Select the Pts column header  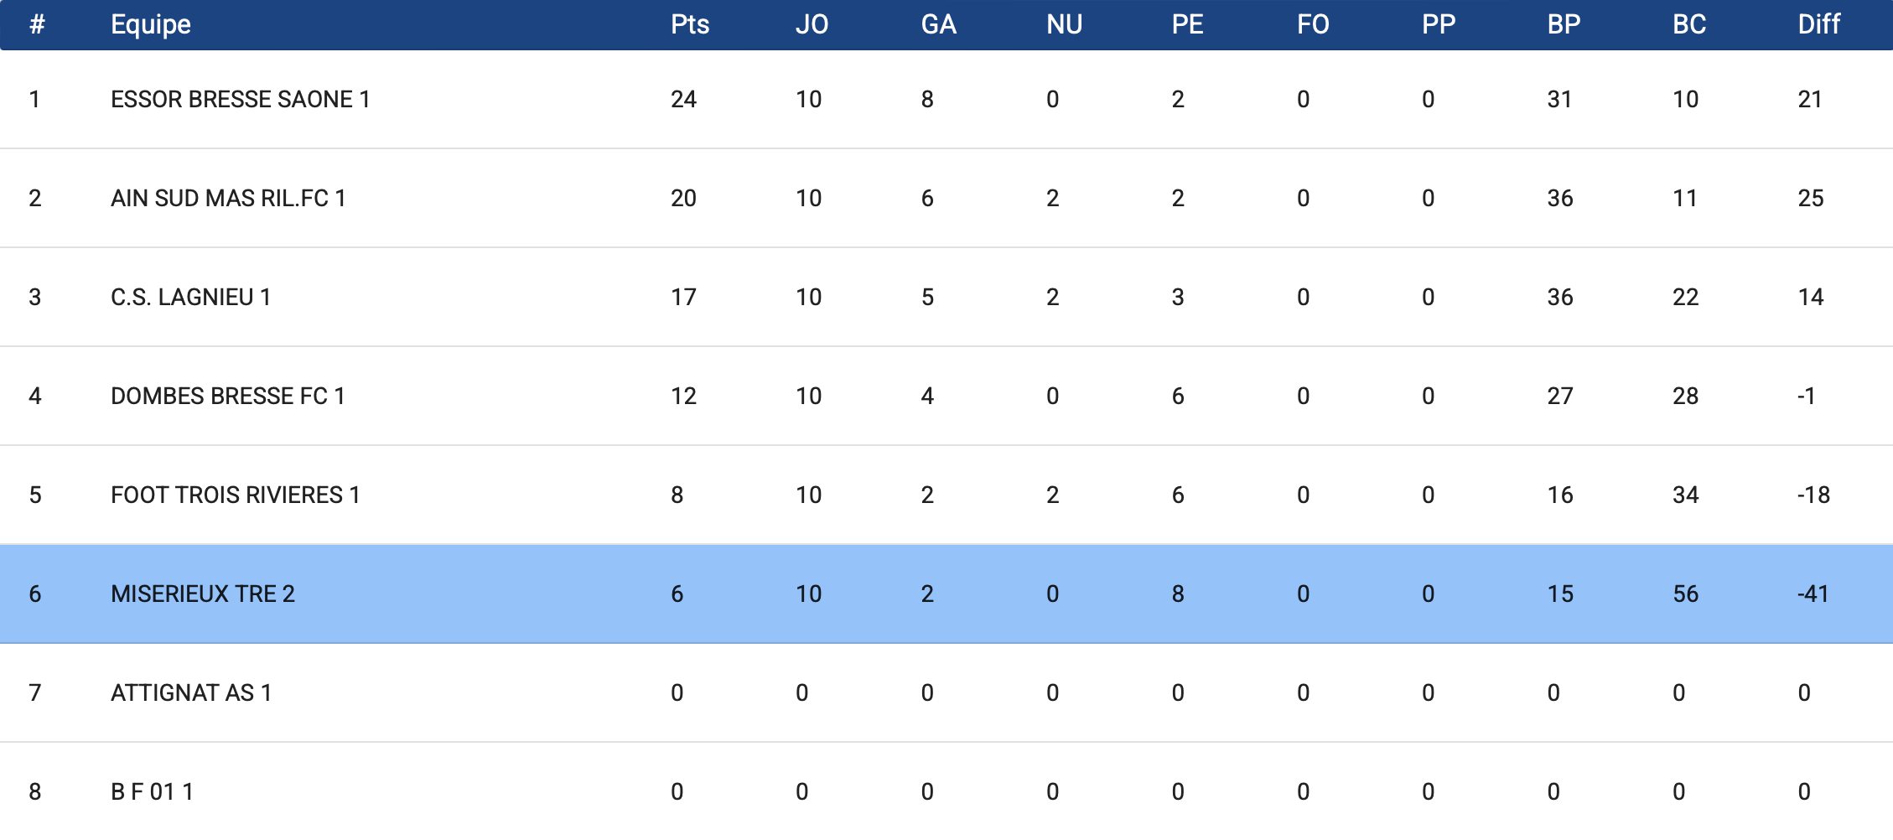[690, 24]
